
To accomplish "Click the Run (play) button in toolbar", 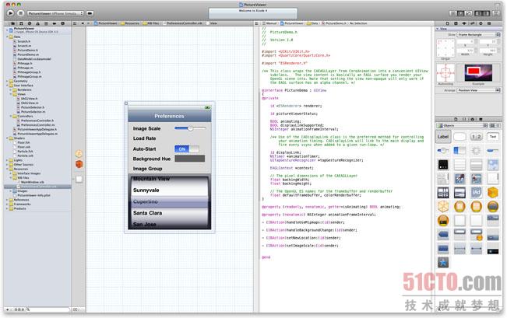I will click(x=10, y=13).
